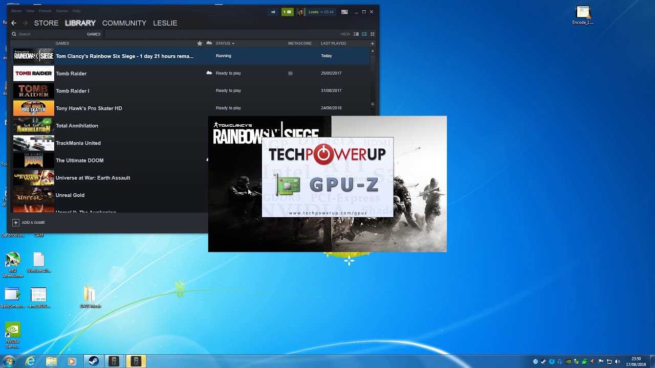Open the GAMES filter dropdown
Screen dimensions: 655x368
[x=94, y=34]
